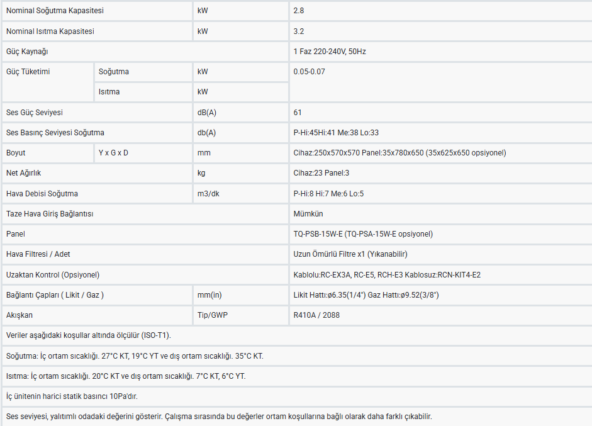Click the Ses Güç Seviyesi dB(A) unit cell

[241, 113]
